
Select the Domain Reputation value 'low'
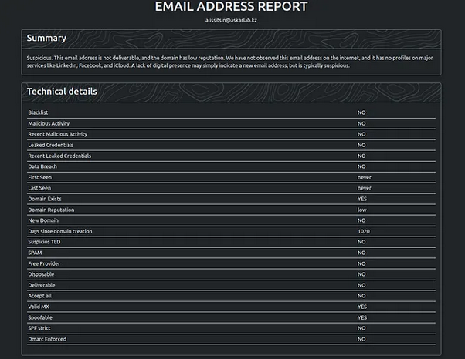point(361,210)
